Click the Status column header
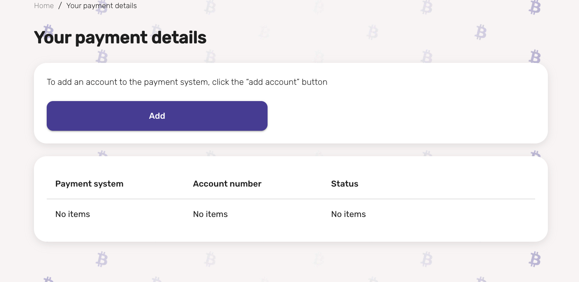579x282 pixels. click(344, 184)
